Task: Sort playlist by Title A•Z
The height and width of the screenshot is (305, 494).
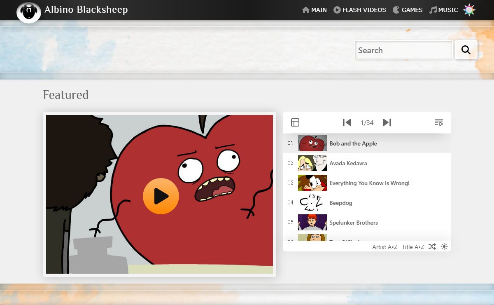Action: (x=413, y=247)
